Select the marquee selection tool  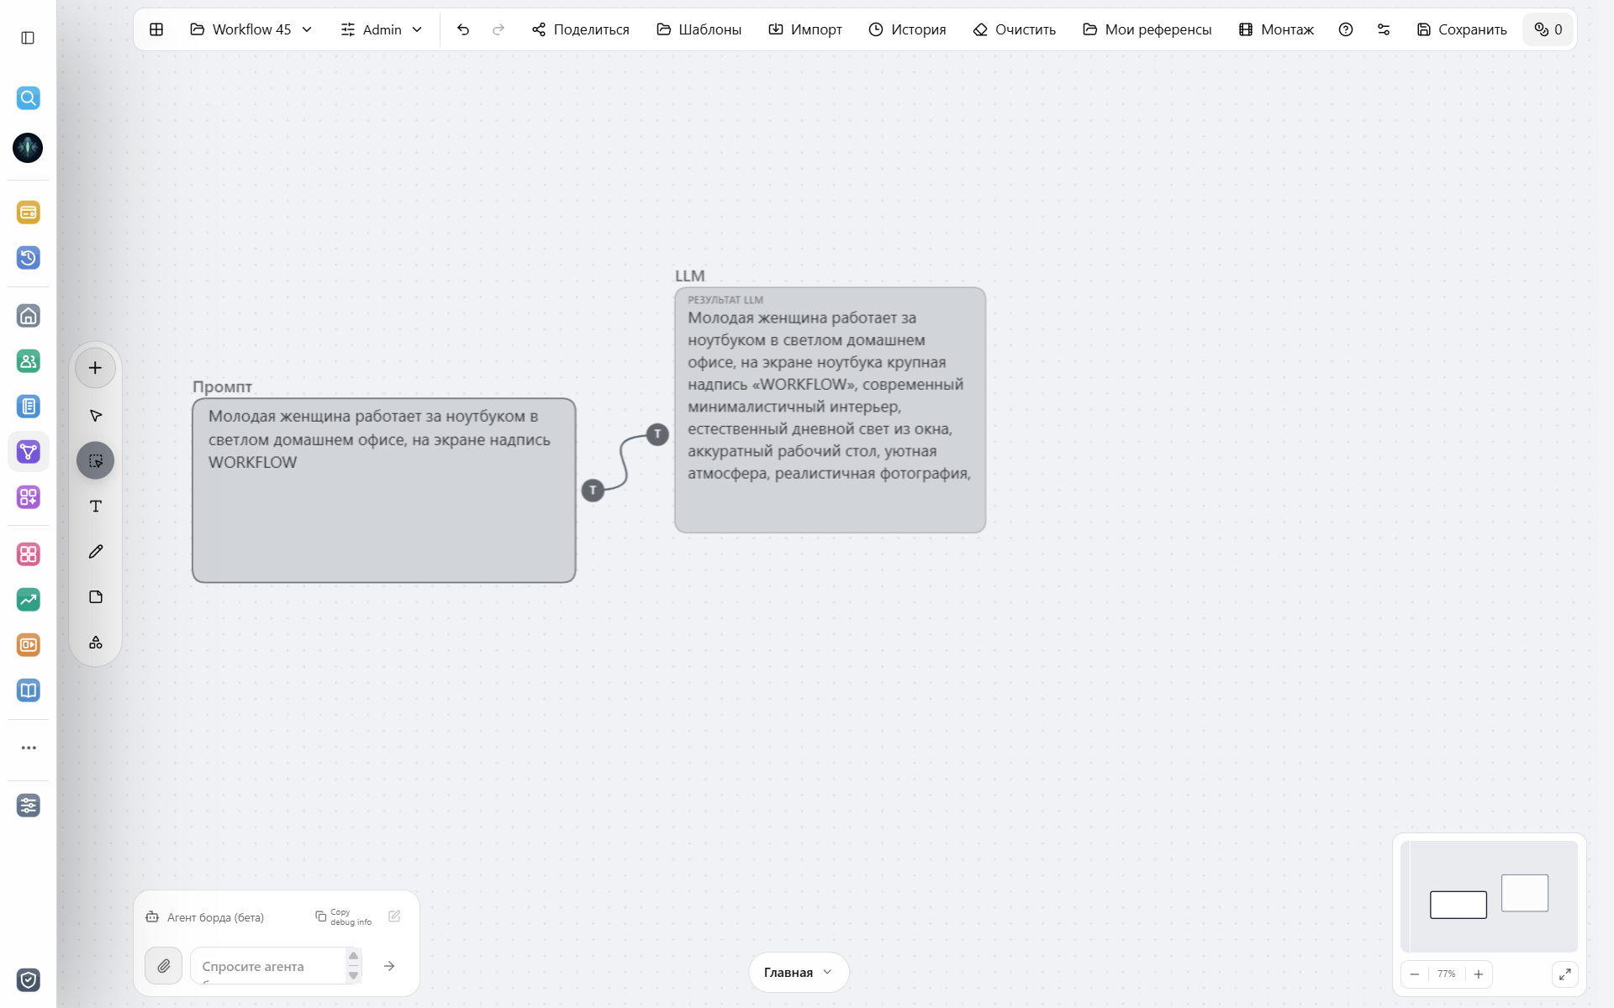pos(95,460)
